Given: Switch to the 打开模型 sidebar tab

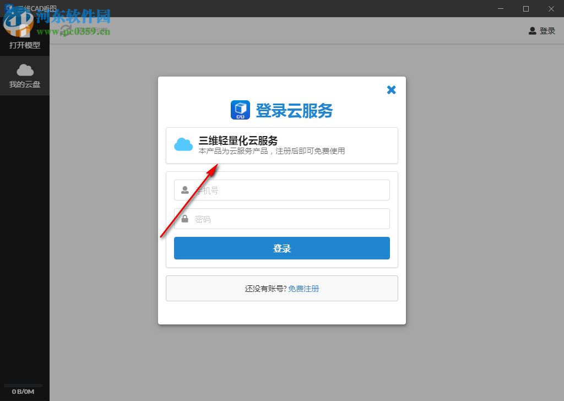Looking at the screenshot, I should (x=24, y=46).
